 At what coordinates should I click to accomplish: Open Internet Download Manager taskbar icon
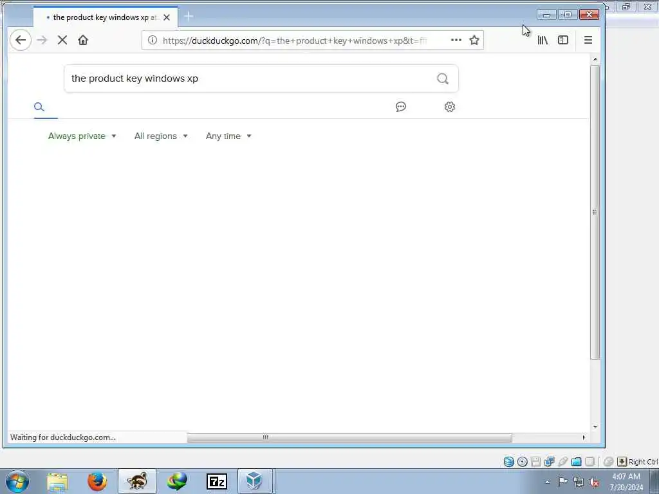tap(177, 481)
